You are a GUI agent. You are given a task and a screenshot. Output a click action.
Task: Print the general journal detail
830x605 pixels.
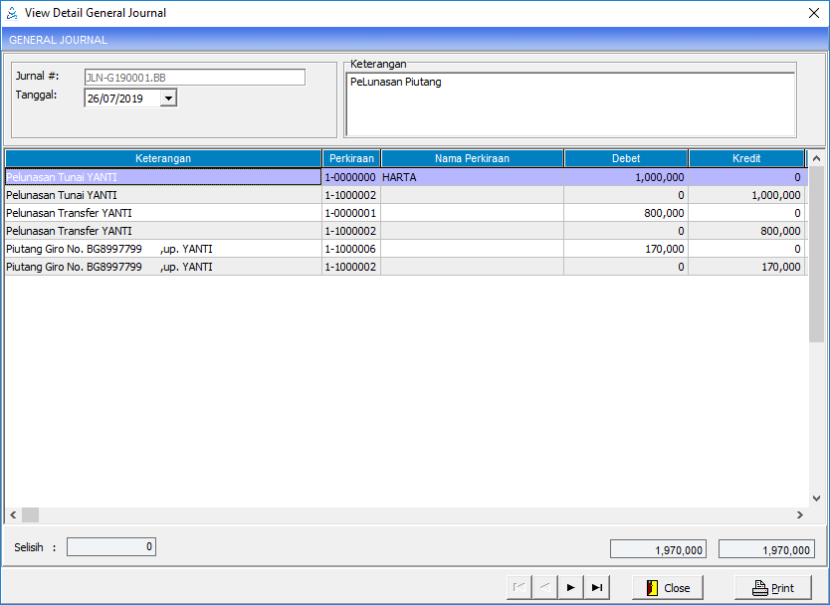(x=772, y=587)
